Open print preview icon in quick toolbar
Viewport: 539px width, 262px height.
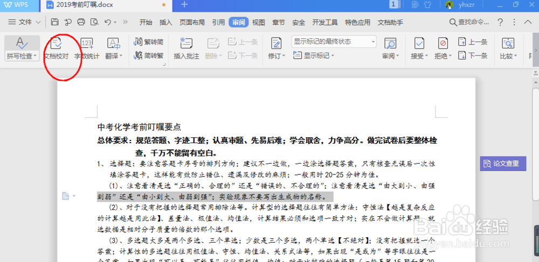click(x=94, y=22)
